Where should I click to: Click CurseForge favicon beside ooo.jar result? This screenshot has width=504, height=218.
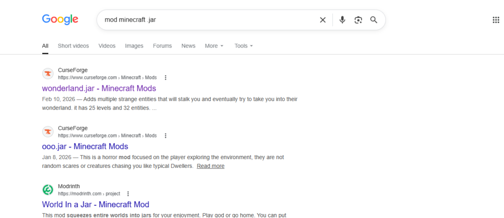[x=48, y=132]
